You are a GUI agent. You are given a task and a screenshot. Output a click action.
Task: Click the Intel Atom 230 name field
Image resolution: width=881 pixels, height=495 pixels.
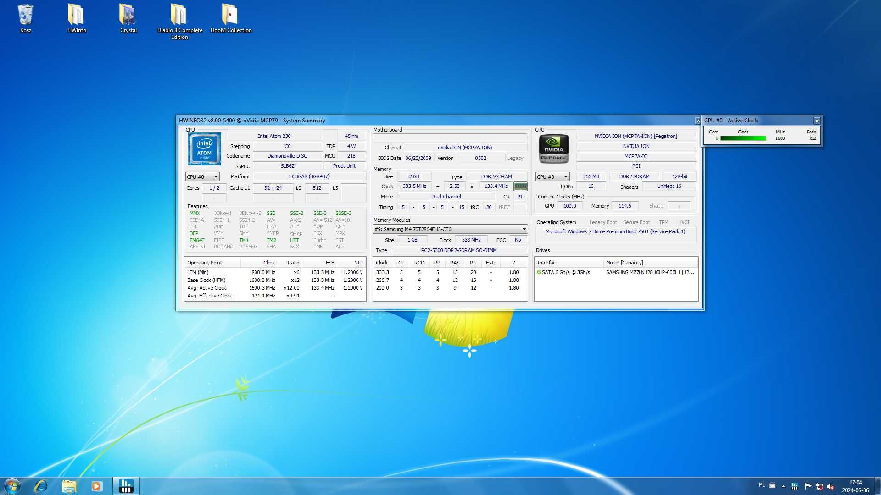coord(274,136)
